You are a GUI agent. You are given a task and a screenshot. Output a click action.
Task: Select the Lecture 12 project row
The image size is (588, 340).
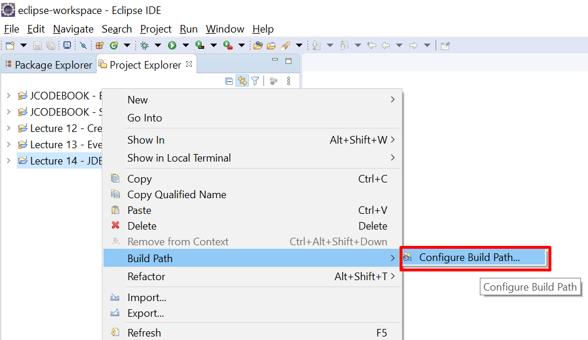pyautogui.click(x=60, y=128)
